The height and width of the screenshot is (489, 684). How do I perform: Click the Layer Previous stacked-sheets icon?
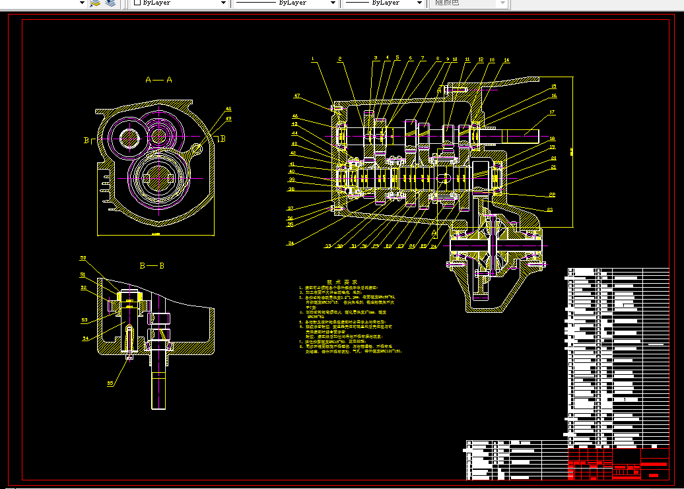click(x=95, y=3)
